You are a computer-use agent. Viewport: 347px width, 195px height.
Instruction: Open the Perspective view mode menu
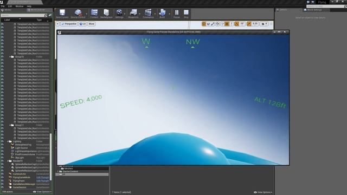(x=69, y=24)
